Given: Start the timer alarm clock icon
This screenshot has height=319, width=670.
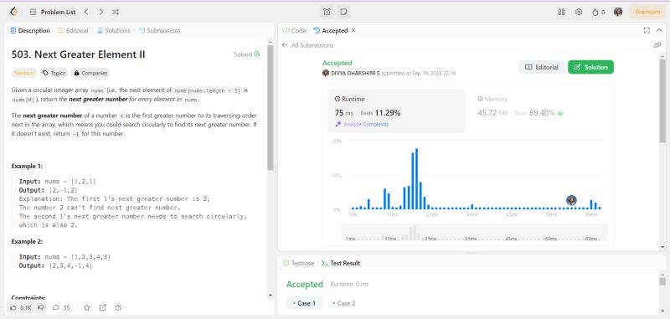Looking at the screenshot, I should pyautogui.click(x=327, y=12).
